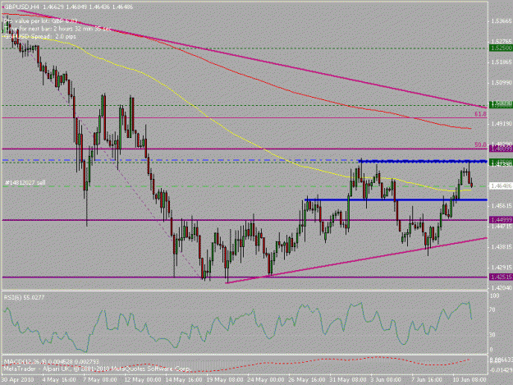Image resolution: width=513 pixels, height=385 pixels.
Task: Click the '30 Apr 2010' date label
Action: [x=18, y=379]
